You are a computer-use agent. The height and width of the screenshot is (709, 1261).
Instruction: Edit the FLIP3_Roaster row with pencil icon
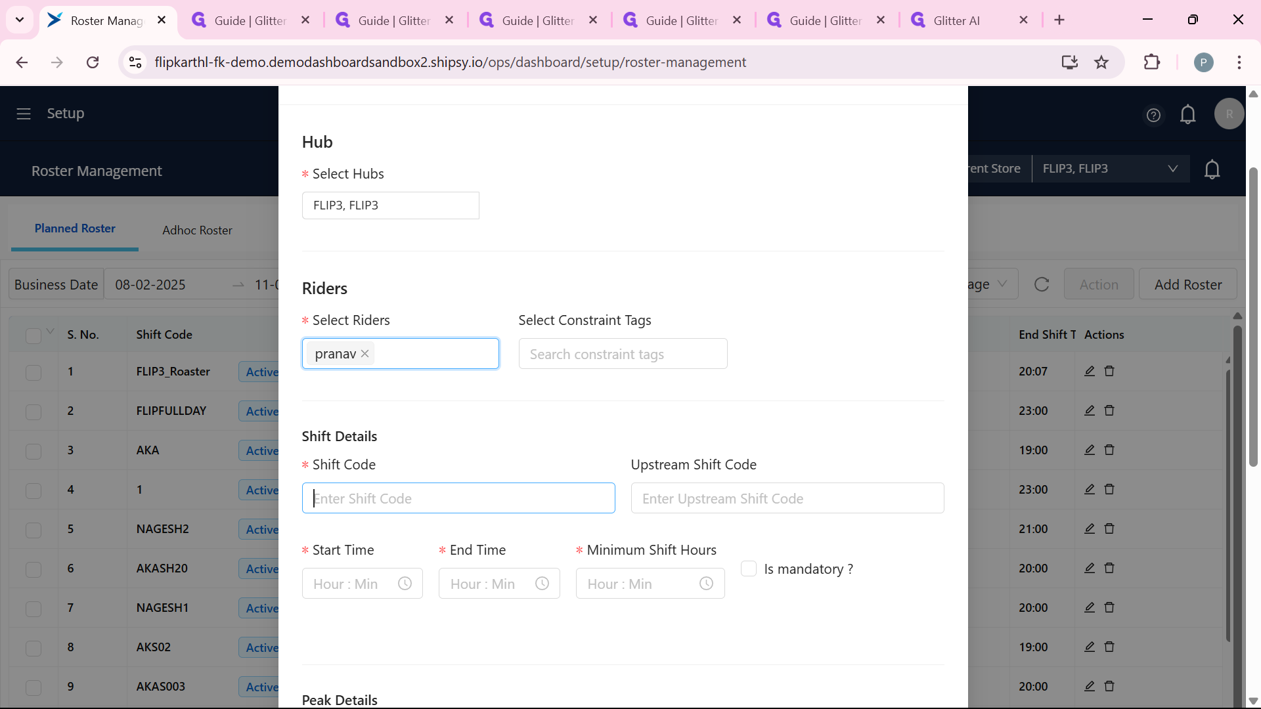(x=1090, y=371)
